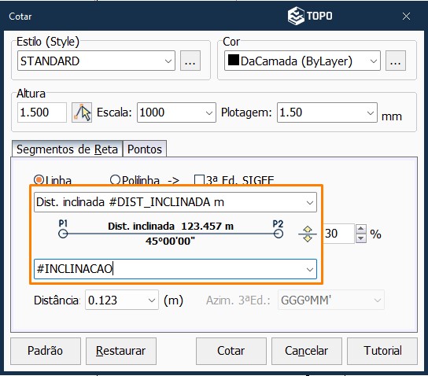Switch to the Pontos tab
This screenshot has height=376, width=428.
[x=145, y=149]
